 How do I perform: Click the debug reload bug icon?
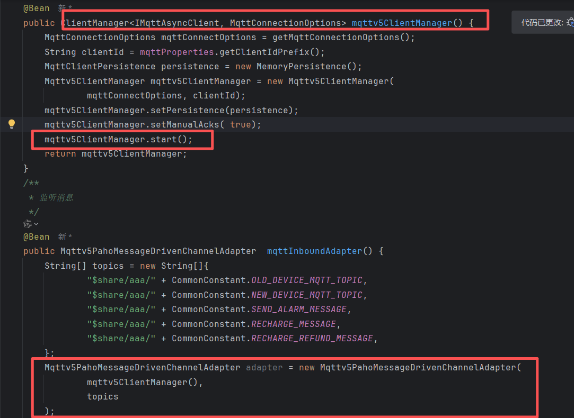tap(570, 22)
